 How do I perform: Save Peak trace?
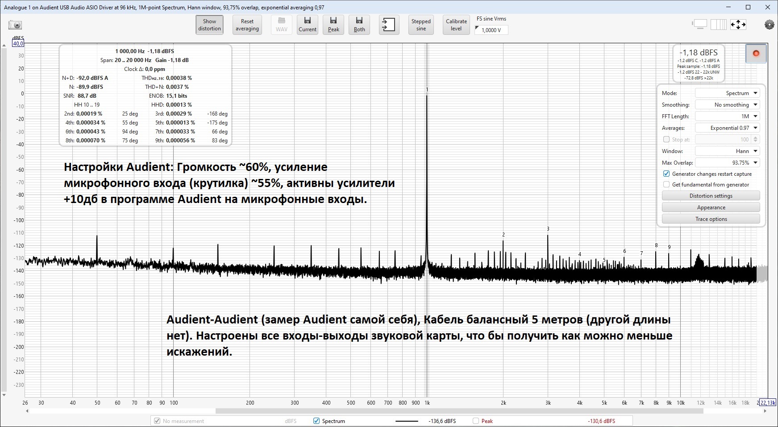pyautogui.click(x=333, y=25)
